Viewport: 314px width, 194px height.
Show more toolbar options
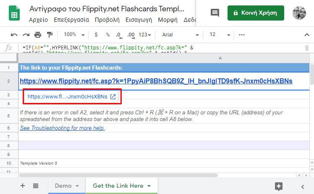point(242,35)
